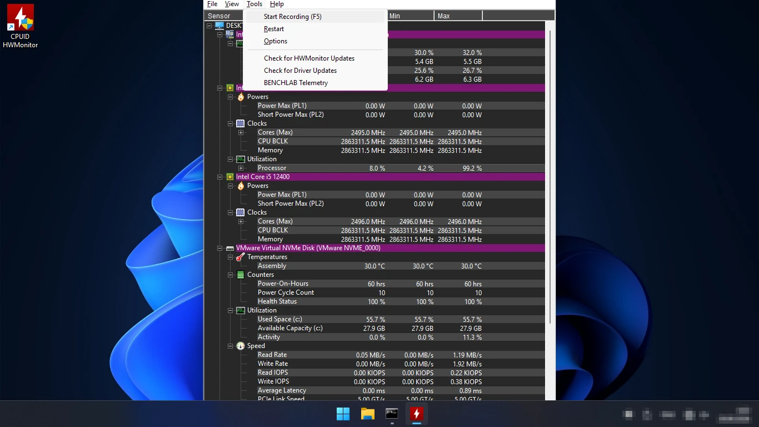
Task: Collapse the Speed group
Action: (x=231, y=346)
